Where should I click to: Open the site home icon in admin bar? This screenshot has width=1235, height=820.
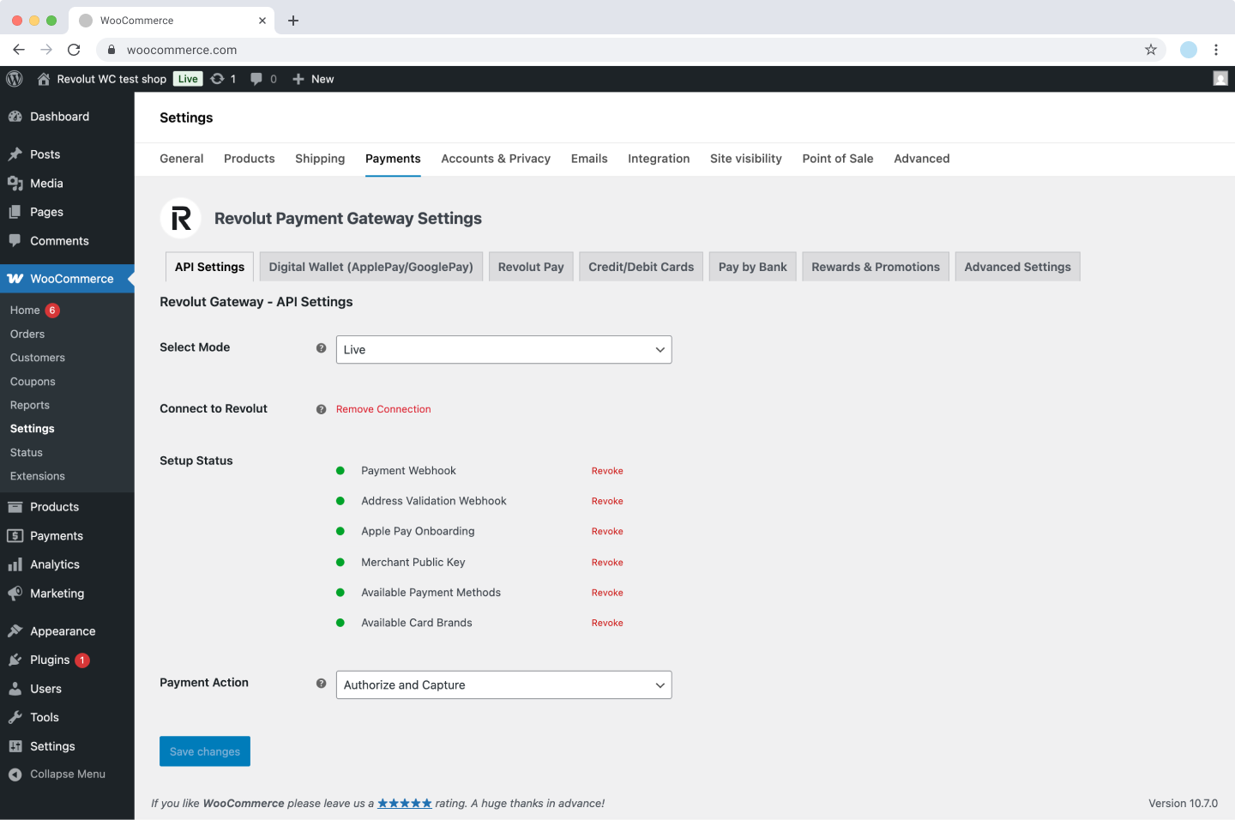[x=43, y=79]
